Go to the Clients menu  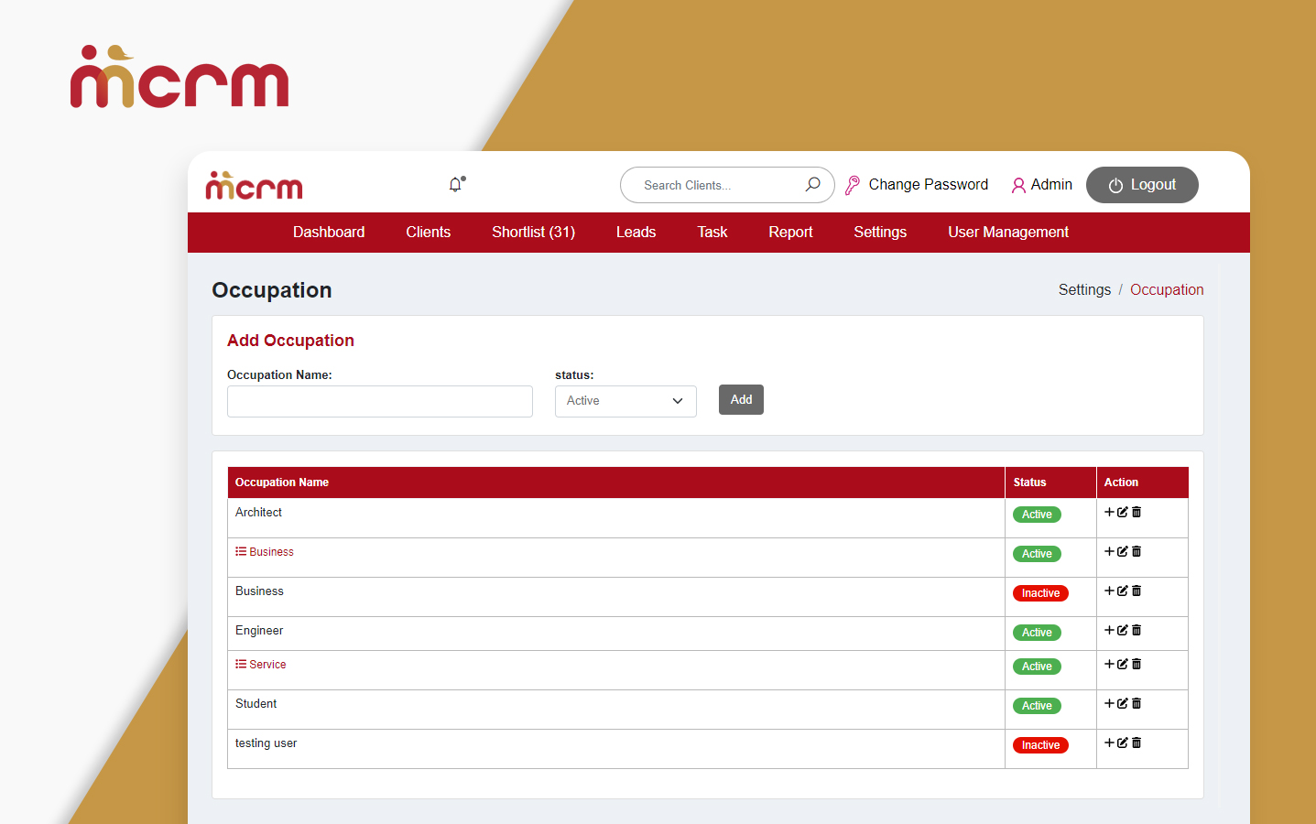[x=428, y=233]
